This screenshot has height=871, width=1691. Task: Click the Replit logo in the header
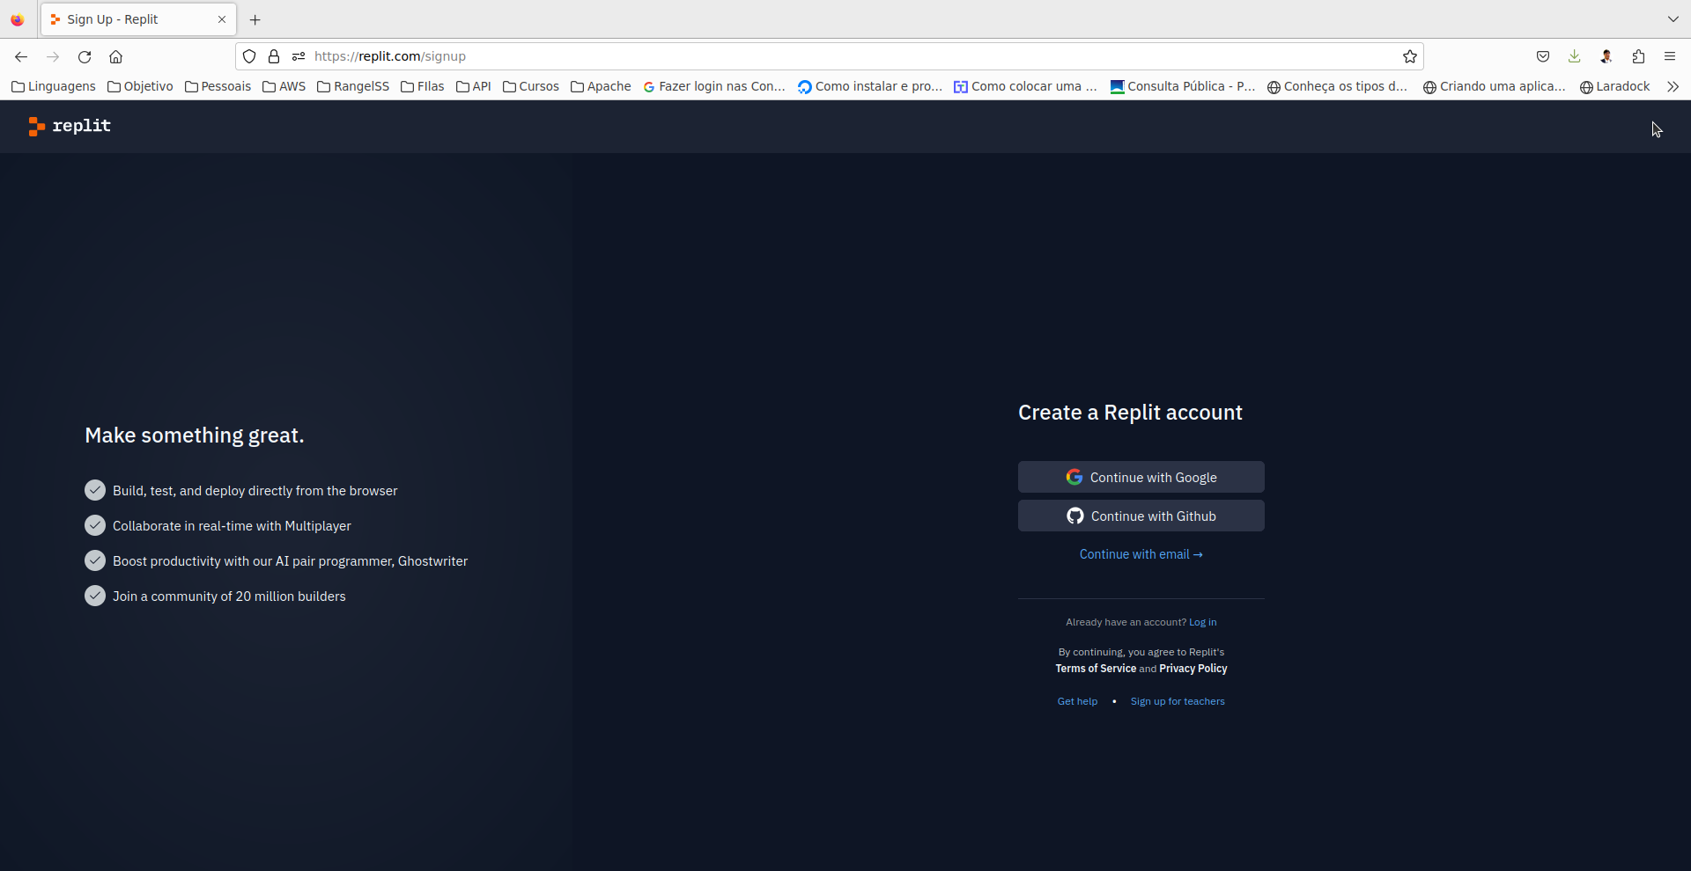70,126
